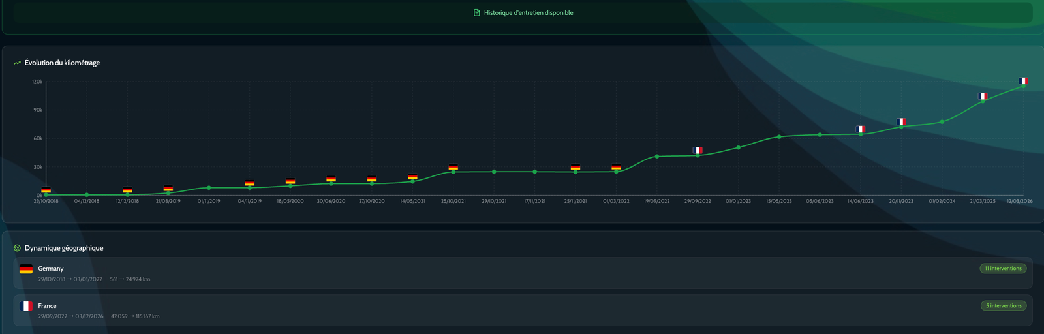The height and width of the screenshot is (334, 1044).
Task: Open the Historique d'entretien disponible banner
Action: click(522, 13)
